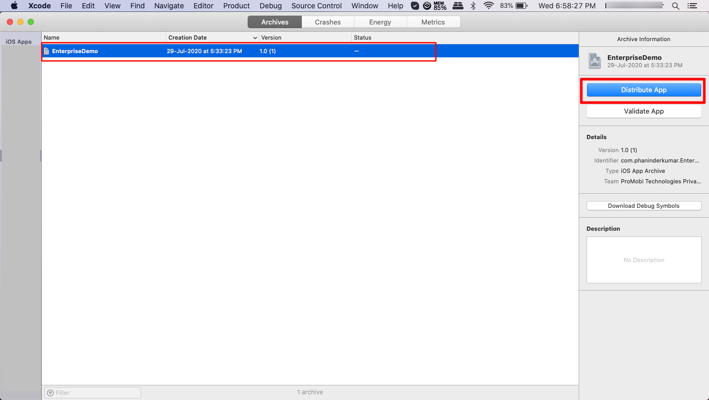The image size is (709, 400).
Task: Click the creation date 29-Jul-2020 cell
Action: tap(204, 51)
